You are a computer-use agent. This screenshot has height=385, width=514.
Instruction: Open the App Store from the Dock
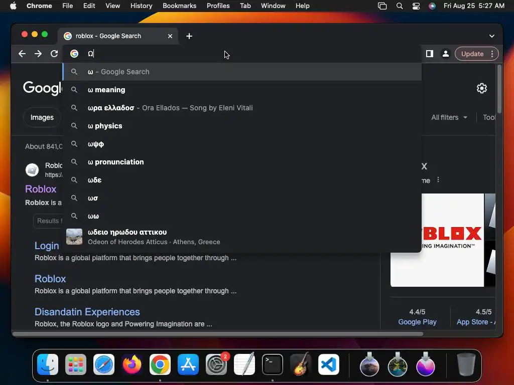click(x=188, y=364)
